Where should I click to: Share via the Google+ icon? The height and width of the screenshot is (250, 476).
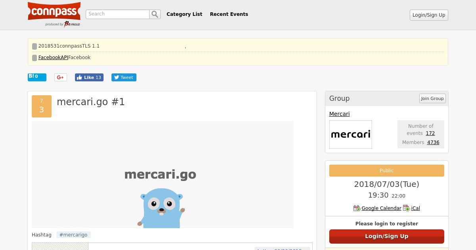pos(61,77)
